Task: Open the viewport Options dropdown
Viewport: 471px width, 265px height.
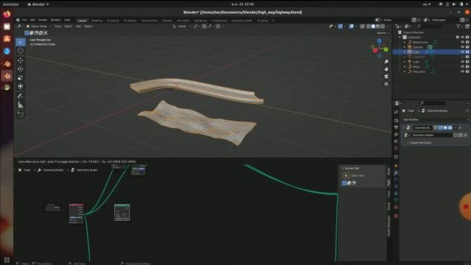Action: [x=382, y=32]
